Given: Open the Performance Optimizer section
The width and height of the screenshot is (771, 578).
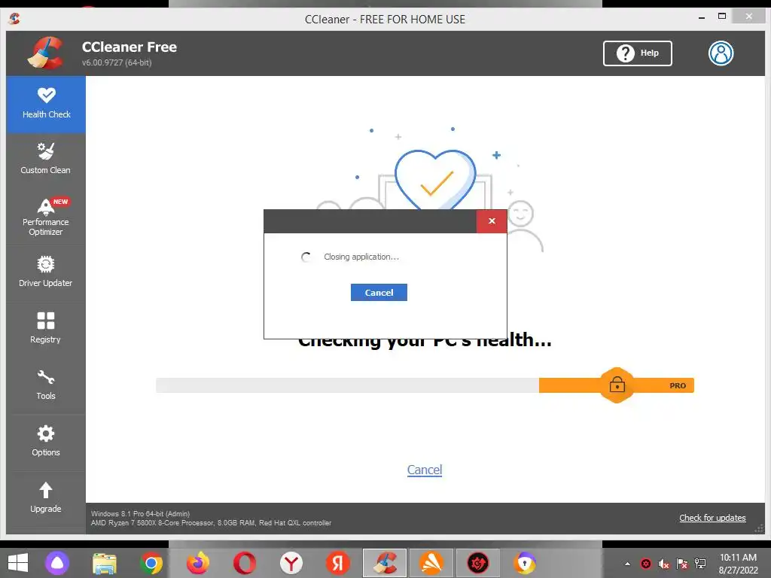Looking at the screenshot, I should click(46, 217).
